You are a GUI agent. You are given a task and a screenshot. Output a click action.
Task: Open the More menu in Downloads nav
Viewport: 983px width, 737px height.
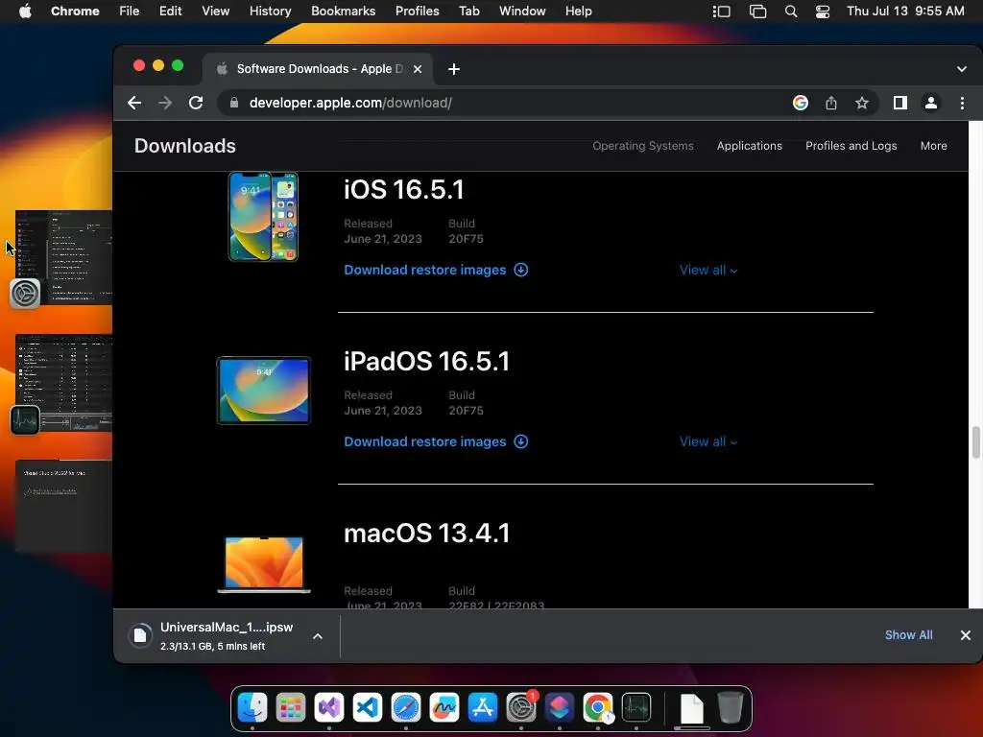pos(933,146)
